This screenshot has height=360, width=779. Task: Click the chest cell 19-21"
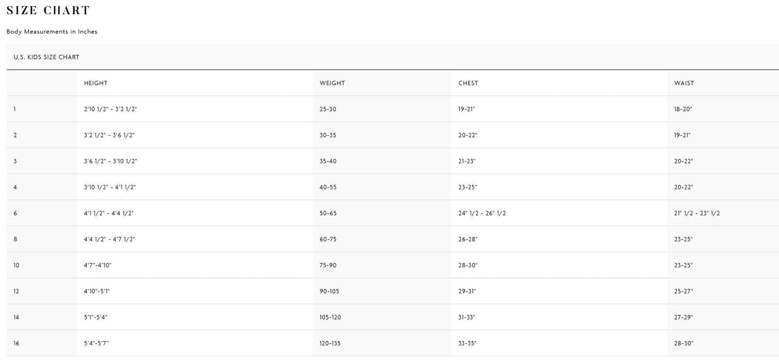[466, 109]
